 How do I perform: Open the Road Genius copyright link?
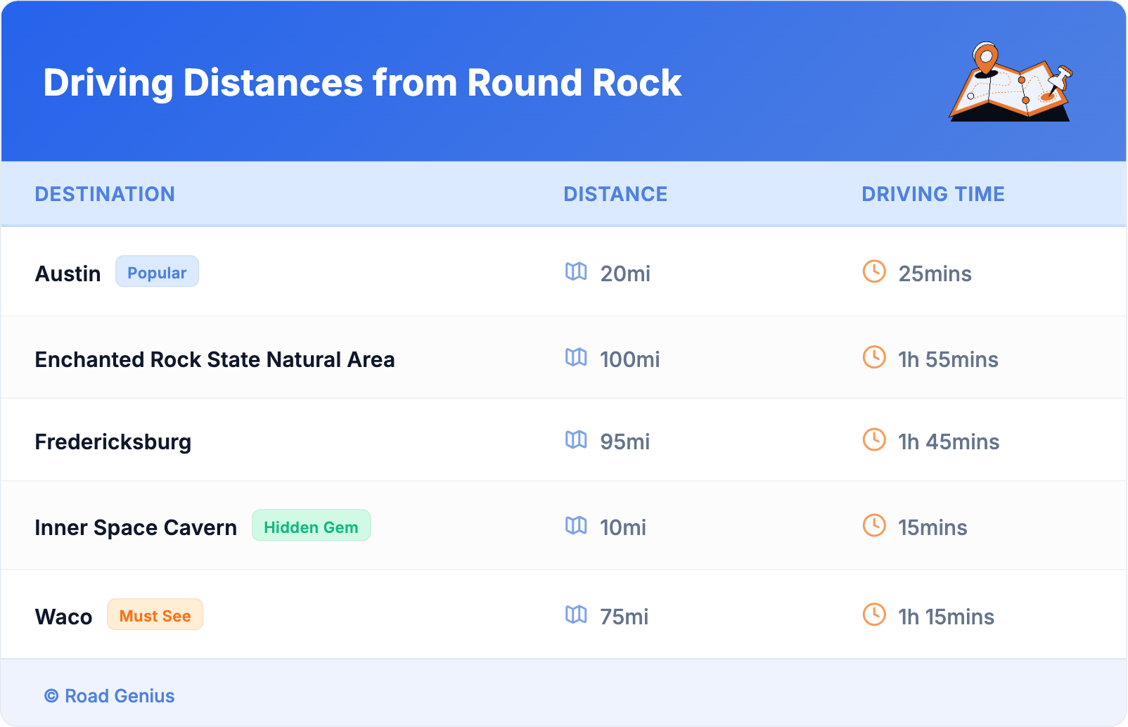(110, 696)
